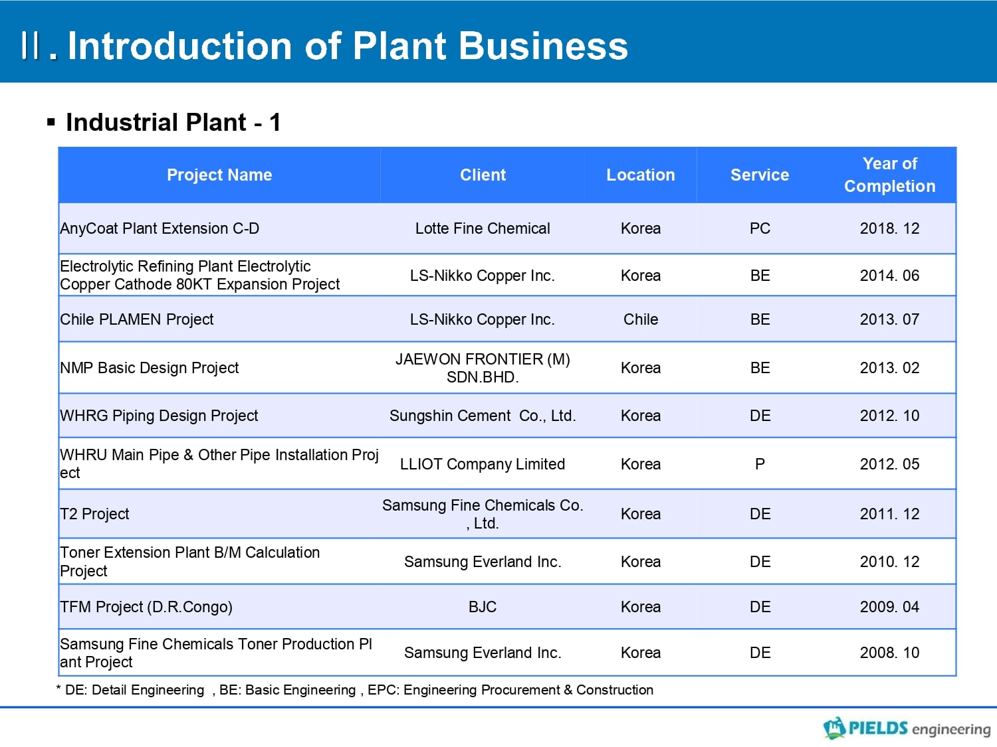Click the 'Chile' location cell
This screenshot has height=747, width=997.
pos(641,319)
